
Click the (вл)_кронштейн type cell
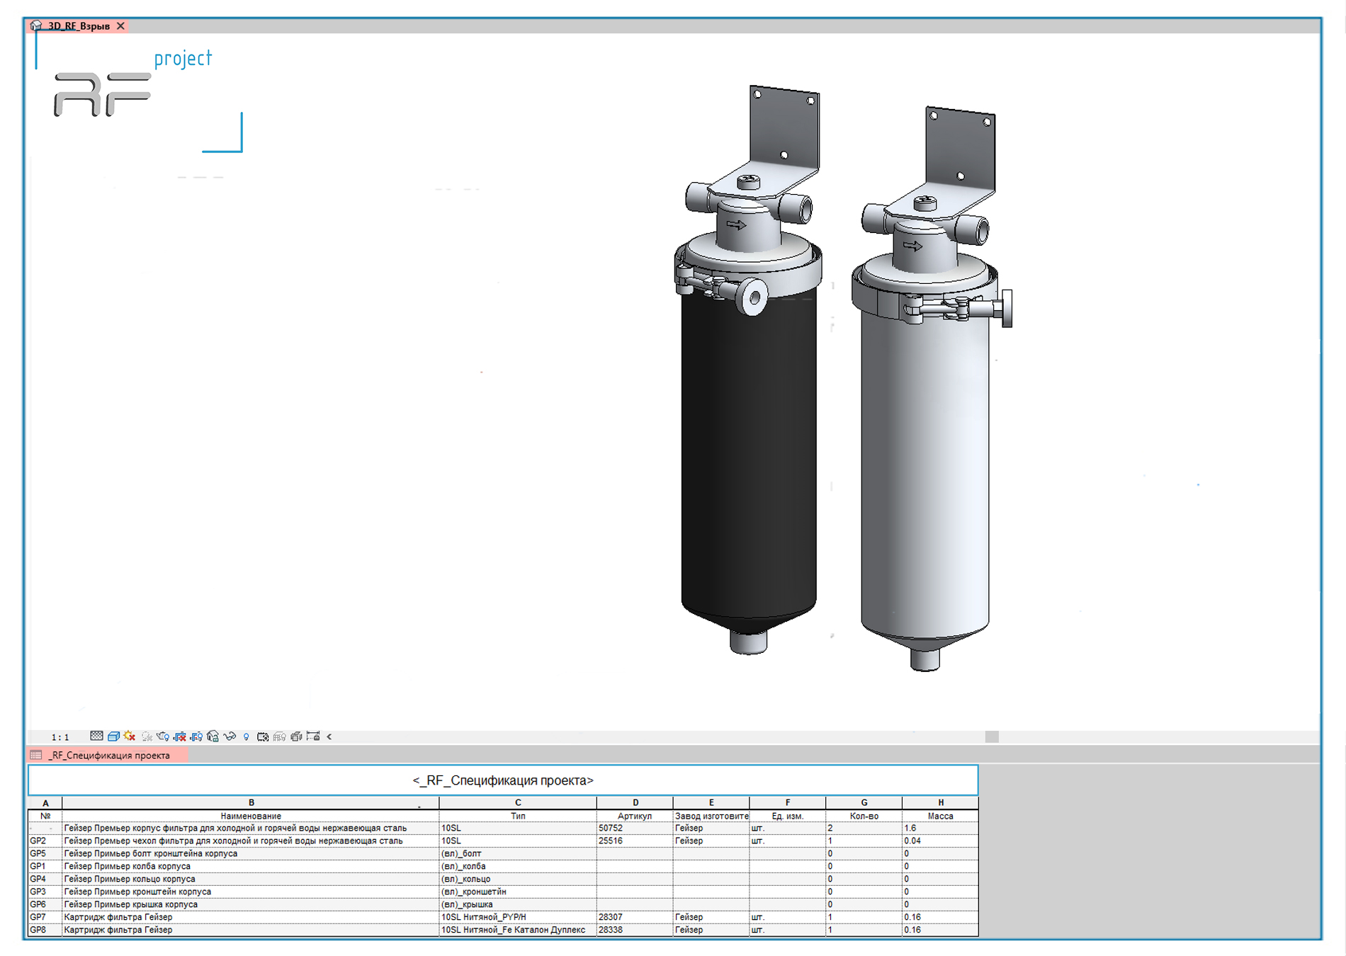coord(518,892)
